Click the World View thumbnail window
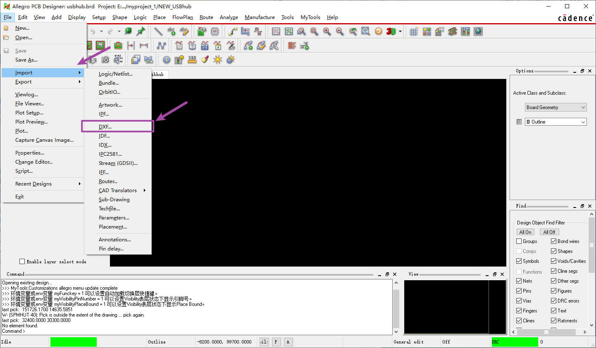596x348 pixels. (x=455, y=307)
